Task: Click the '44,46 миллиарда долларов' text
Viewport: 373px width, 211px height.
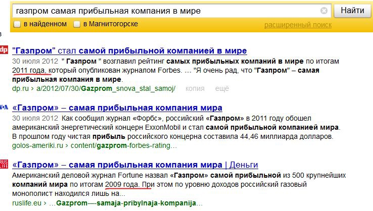Action: point(287,136)
